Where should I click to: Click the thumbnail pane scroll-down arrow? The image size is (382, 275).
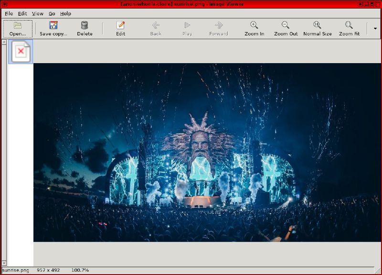[4, 263]
